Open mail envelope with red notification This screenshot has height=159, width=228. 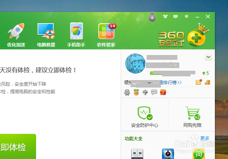click(199, 82)
